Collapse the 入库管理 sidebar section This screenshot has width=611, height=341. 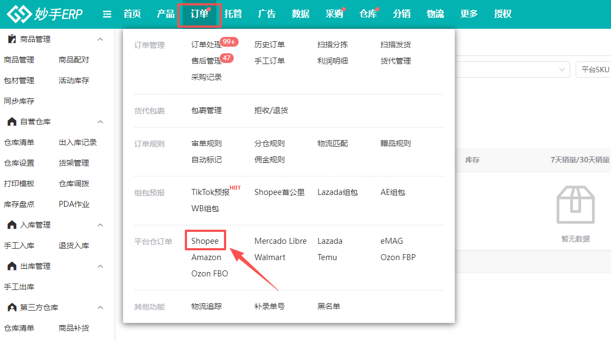coord(100,225)
